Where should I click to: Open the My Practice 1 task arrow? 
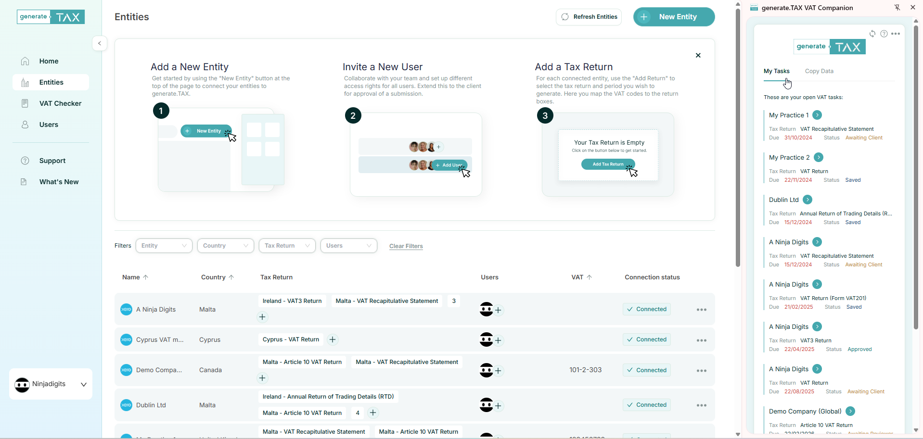[x=817, y=115]
